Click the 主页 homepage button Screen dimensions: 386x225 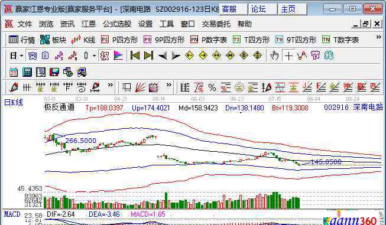[x=292, y=9]
